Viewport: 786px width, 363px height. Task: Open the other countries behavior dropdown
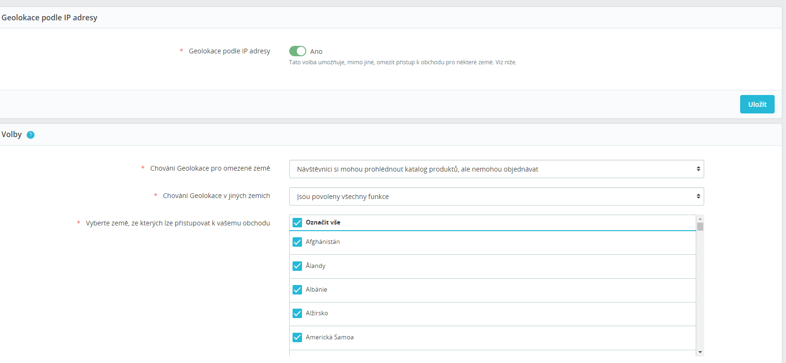496,197
